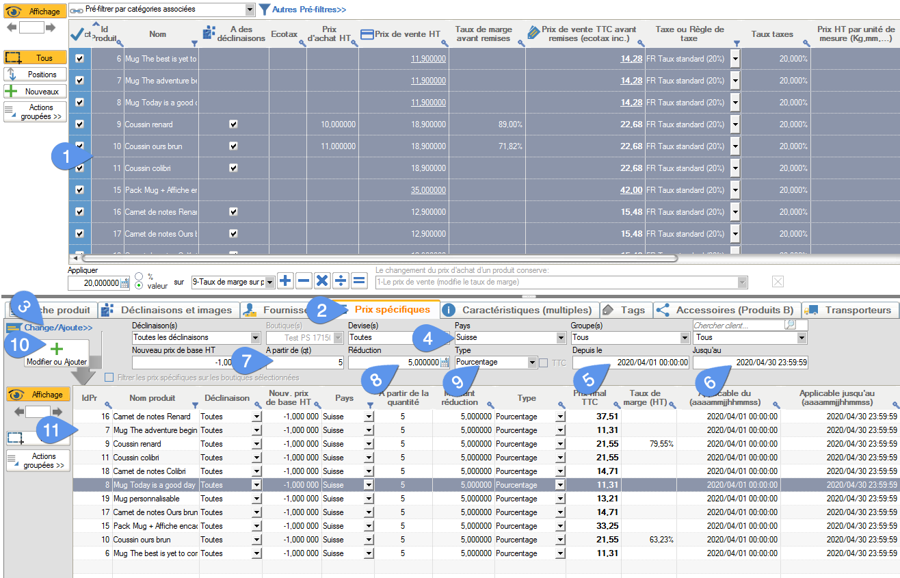Click previous page arrow under lower Affichage
The height and width of the screenshot is (578, 900).
point(18,412)
